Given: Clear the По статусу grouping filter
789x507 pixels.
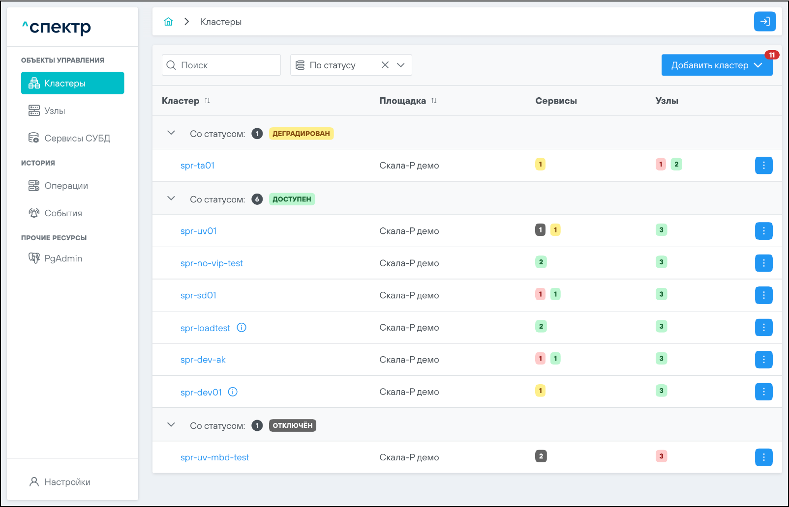Looking at the screenshot, I should pyautogui.click(x=385, y=65).
